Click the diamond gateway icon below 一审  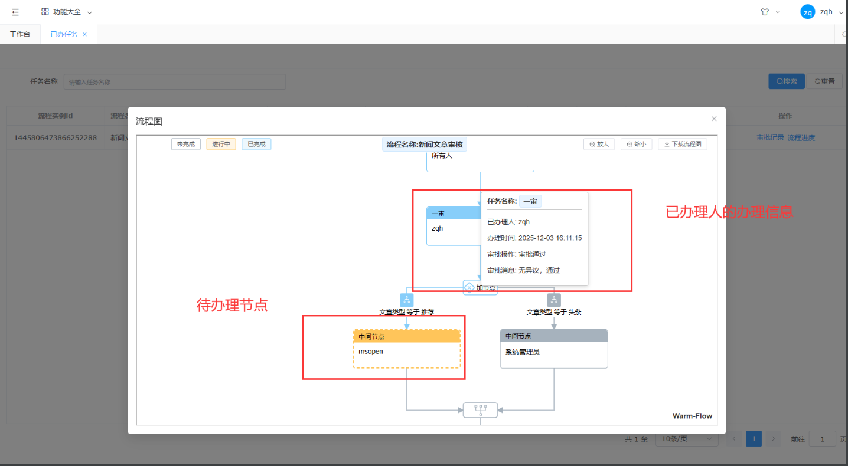pos(469,287)
